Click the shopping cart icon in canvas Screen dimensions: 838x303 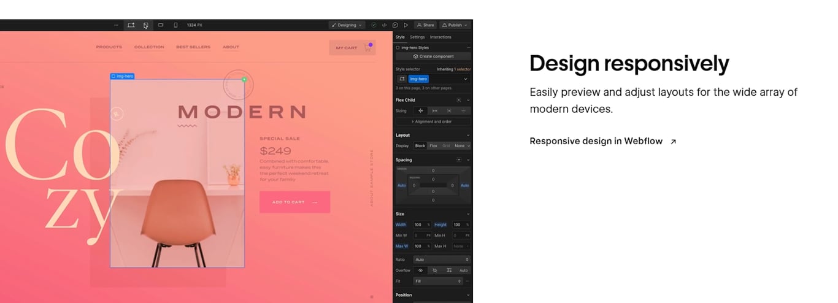[x=368, y=47]
